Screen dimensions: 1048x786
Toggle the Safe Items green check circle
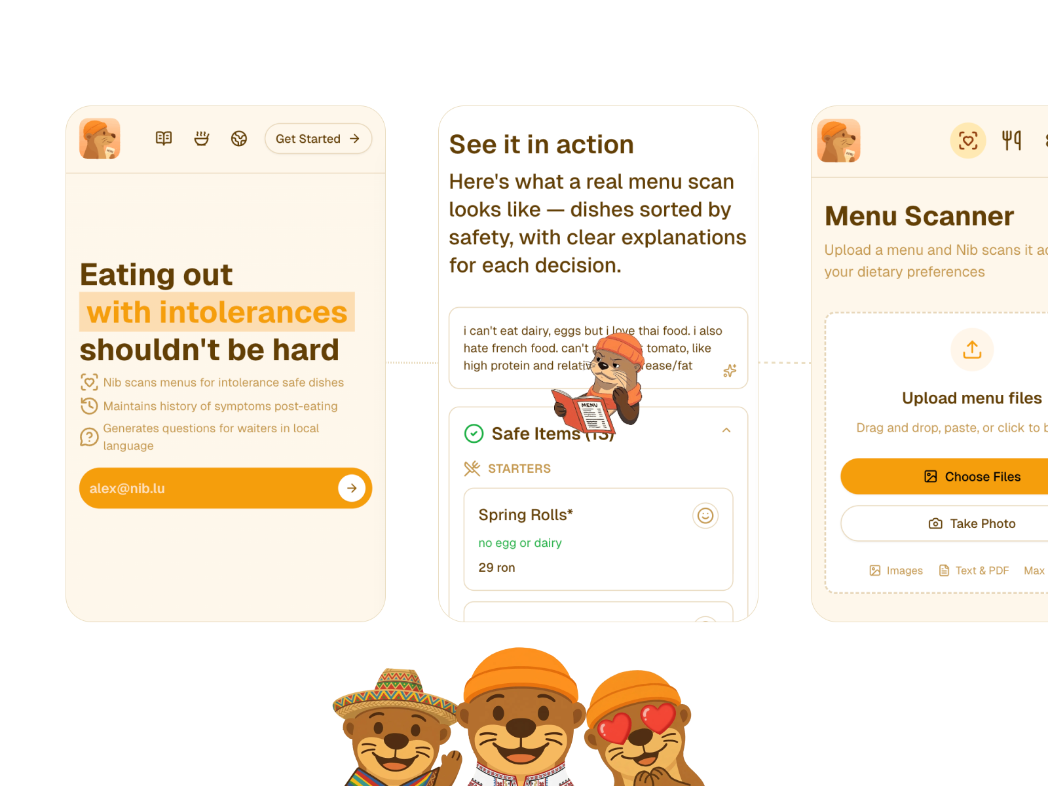pyautogui.click(x=474, y=434)
